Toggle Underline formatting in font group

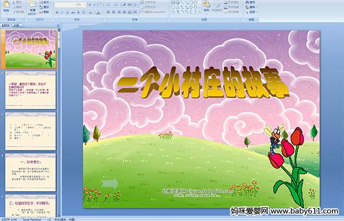click(x=67, y=13)
